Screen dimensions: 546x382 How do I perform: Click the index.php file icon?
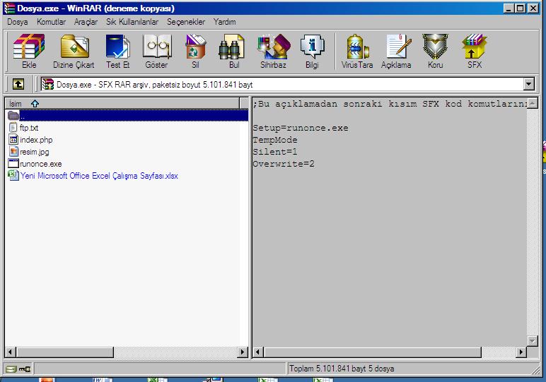(x=13, y=140)
